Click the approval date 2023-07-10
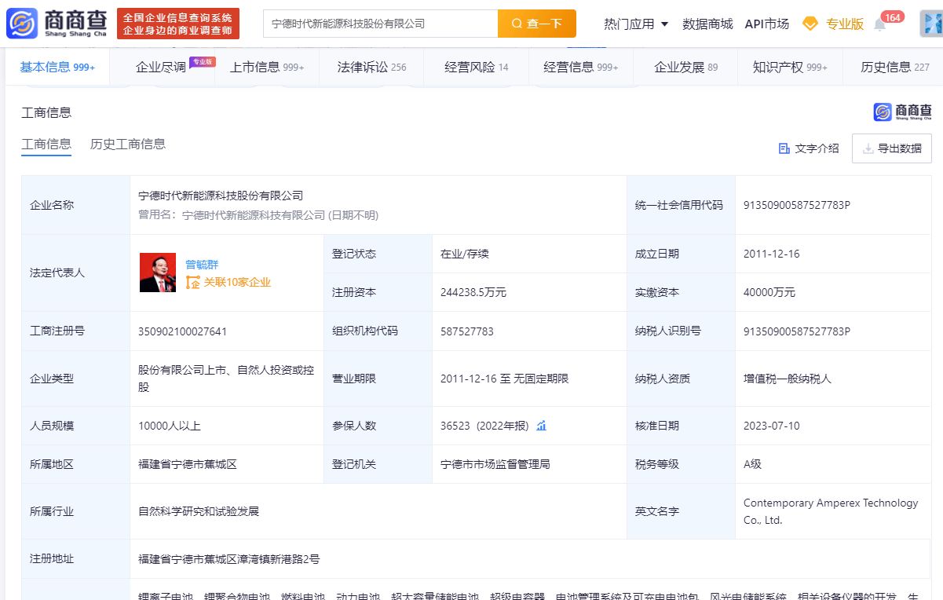The height and width of the screenshot is (600, 943). (772, 426)
